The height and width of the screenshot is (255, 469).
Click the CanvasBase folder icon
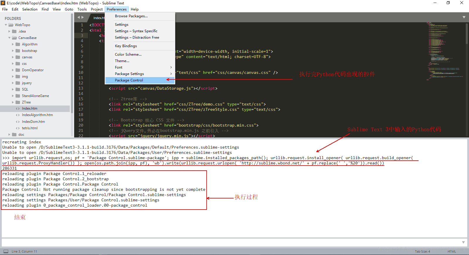click(x=15, y=38)
